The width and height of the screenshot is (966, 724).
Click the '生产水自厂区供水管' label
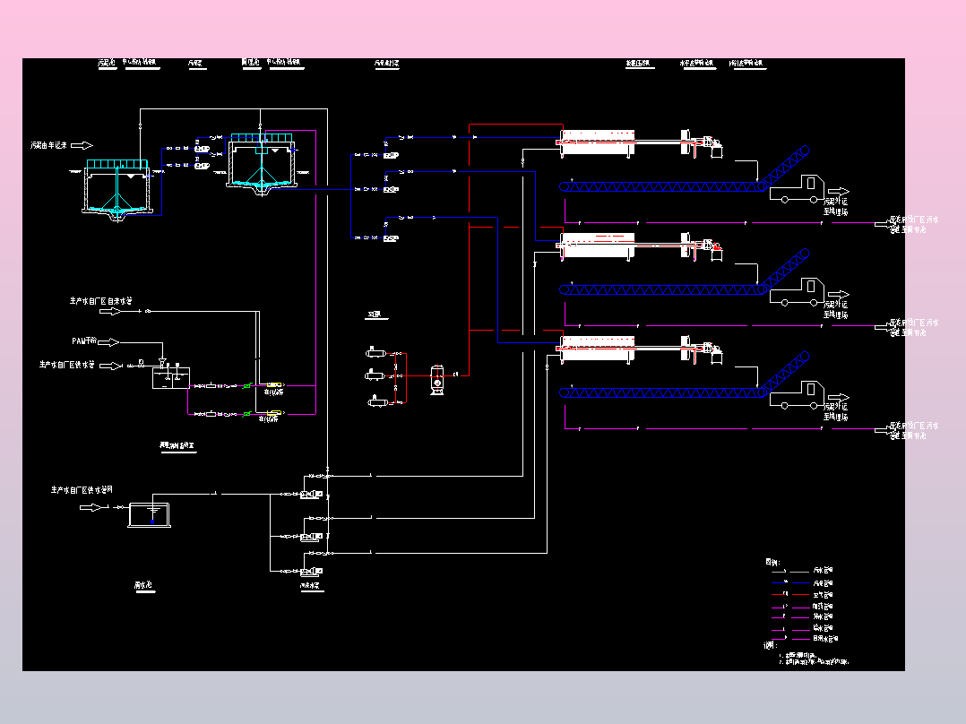click(x=67, y=365)
